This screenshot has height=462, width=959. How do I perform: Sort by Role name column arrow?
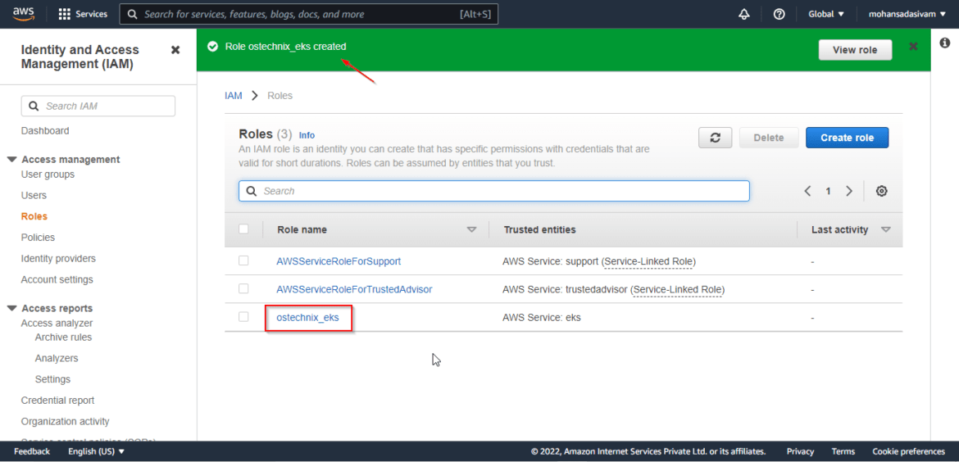[x=471, y=230]
